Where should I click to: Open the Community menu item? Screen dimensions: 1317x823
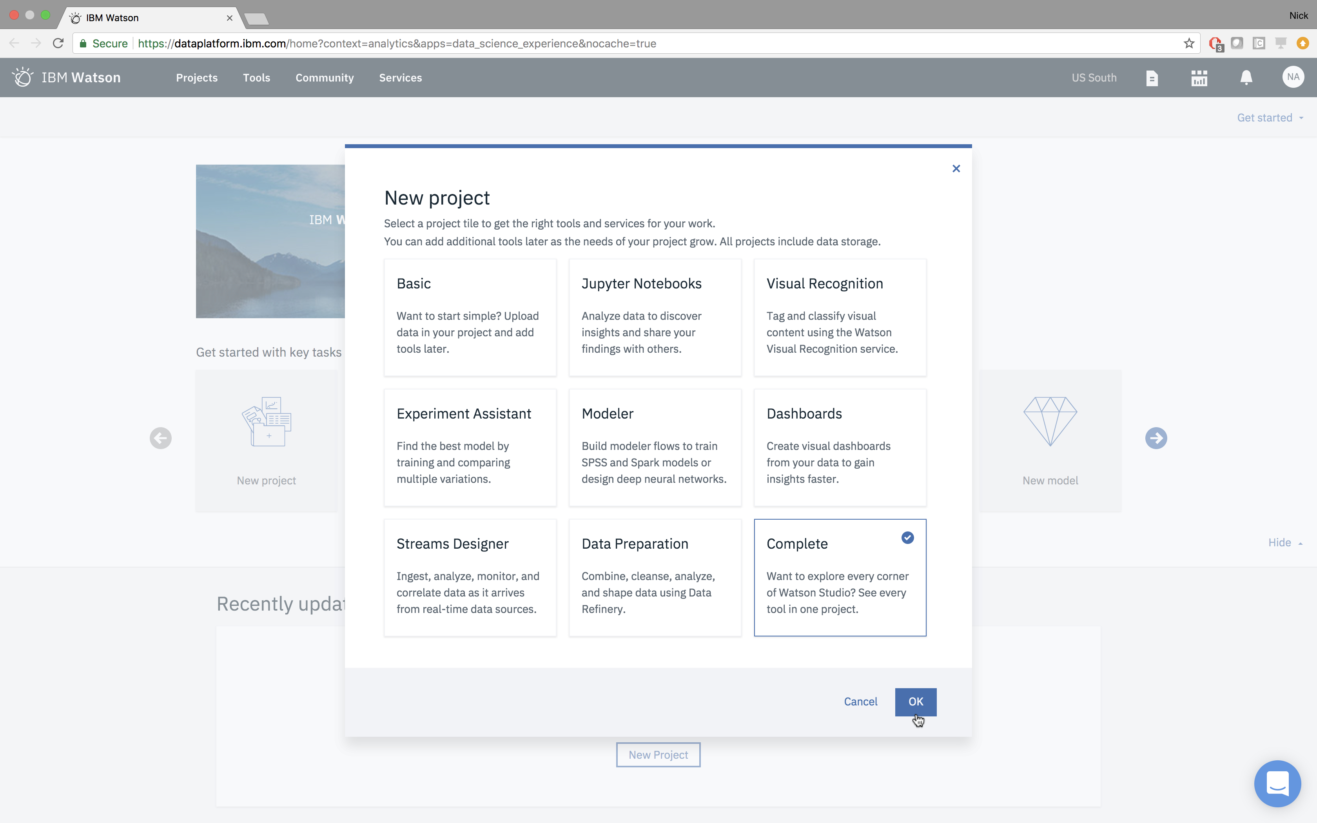click(x=324, y=77)
